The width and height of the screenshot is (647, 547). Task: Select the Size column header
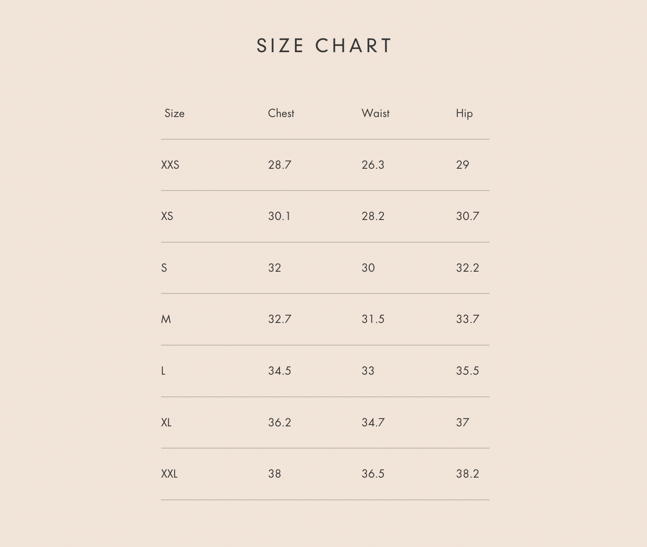pyautogui.click(x=174, y=113)
